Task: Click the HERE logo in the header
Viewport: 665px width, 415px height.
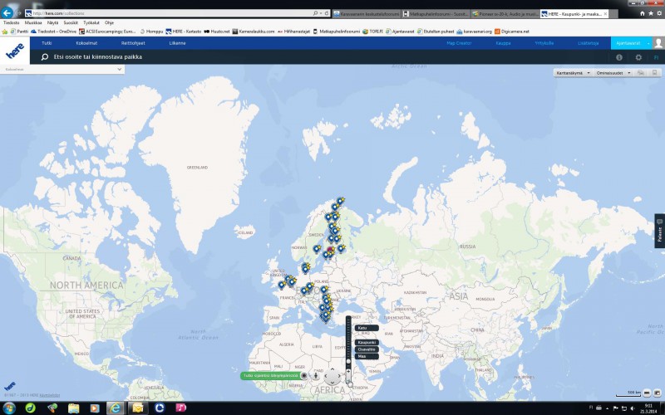Action: pyautogui.click(x=15, y=52)
